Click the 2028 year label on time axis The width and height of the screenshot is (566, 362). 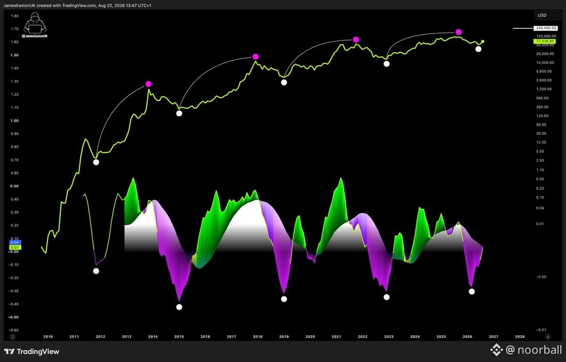click(x=520, y=337)
